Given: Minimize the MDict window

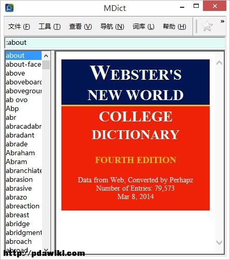Looking at the screenshot, I should coord(182,7).
